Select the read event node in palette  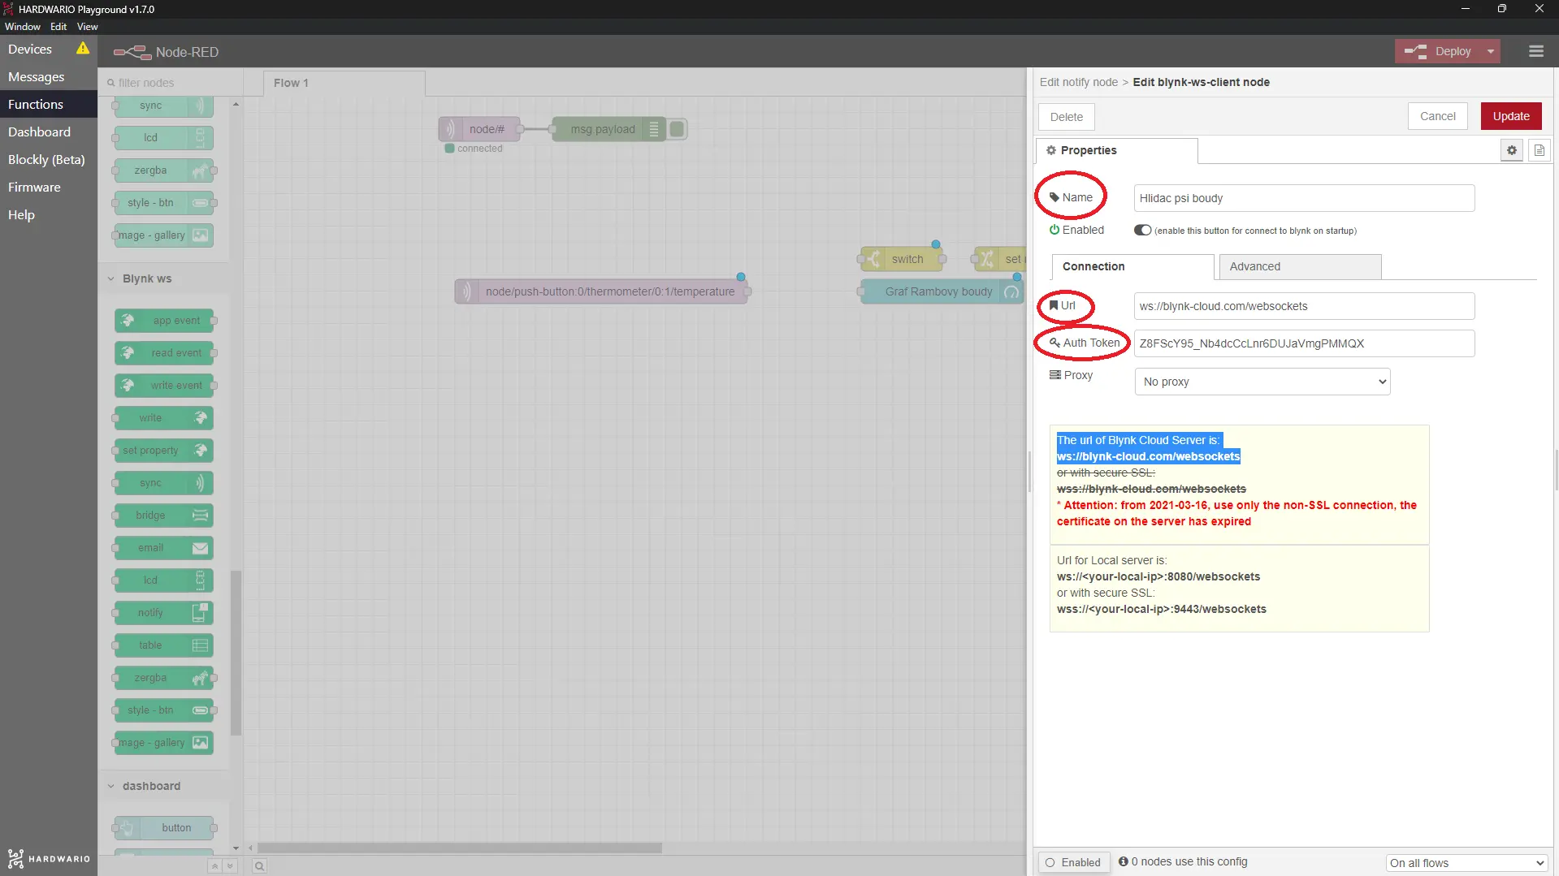164,353
